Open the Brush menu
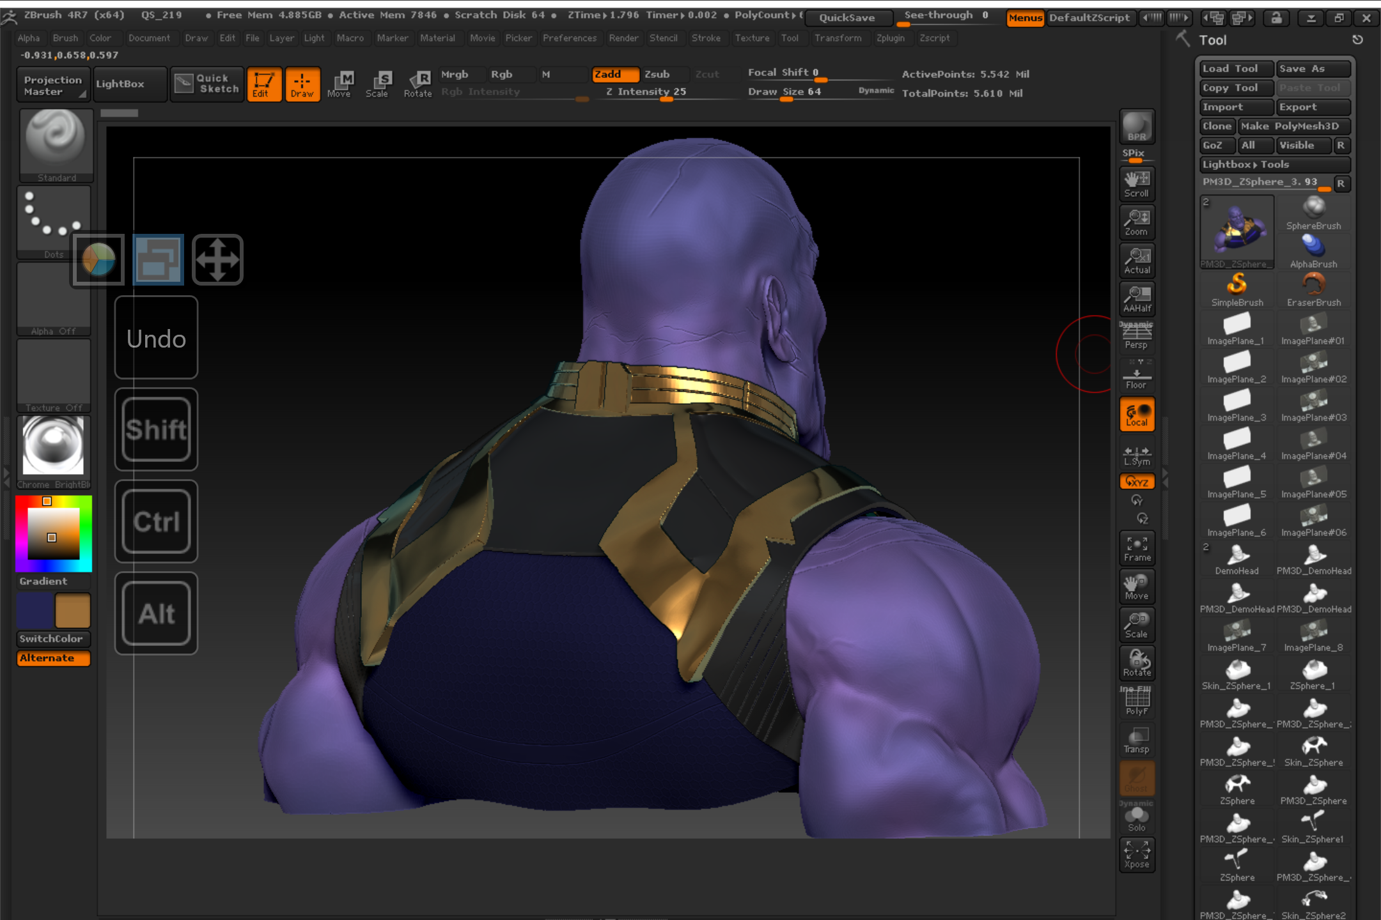This screenshot has width=1381, height=920. pyautogui.click(x=65, y=38)
